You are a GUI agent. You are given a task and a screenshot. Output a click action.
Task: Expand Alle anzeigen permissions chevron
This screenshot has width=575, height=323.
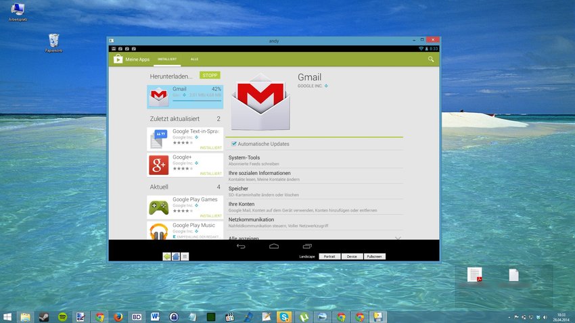coord(398,238)
